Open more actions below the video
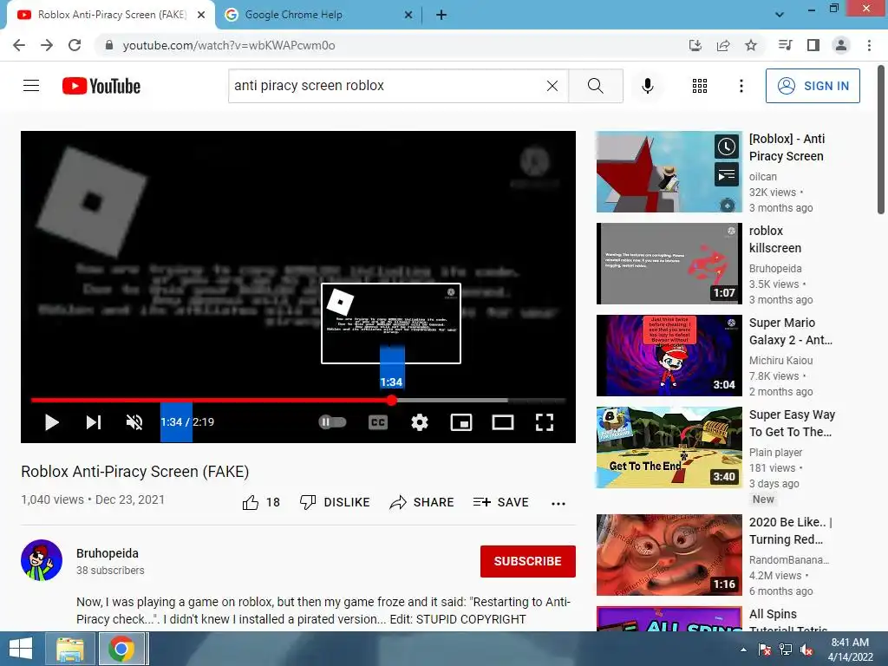Image resolution: width=888 pixels, height=666 pixels. click(x=558, y=503)
